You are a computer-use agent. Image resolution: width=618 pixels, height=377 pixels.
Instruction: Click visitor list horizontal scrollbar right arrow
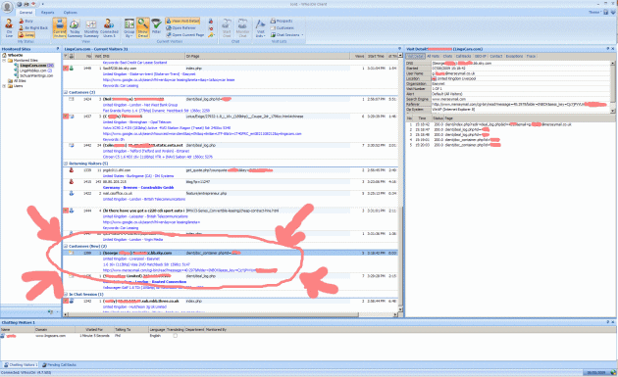click(x=395, y=314)
